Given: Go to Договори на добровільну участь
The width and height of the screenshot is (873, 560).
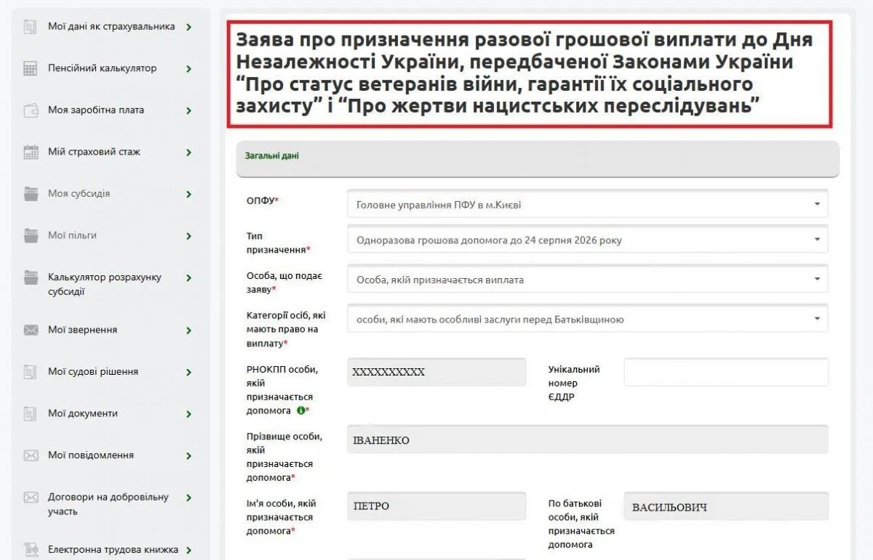Looking at the screenshot, I should [108, 504].
